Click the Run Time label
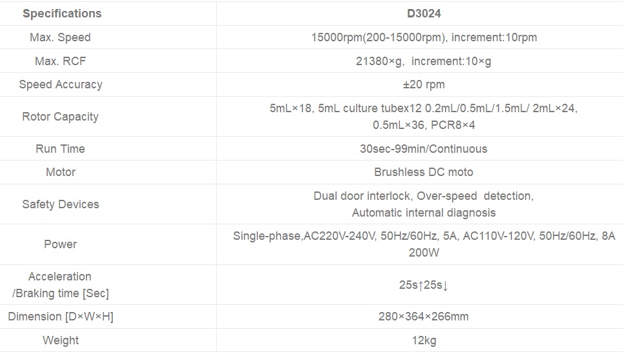 60,149
